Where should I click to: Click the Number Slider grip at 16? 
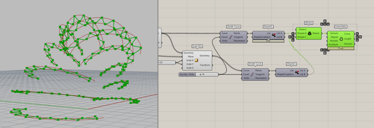tap(201, 75)
